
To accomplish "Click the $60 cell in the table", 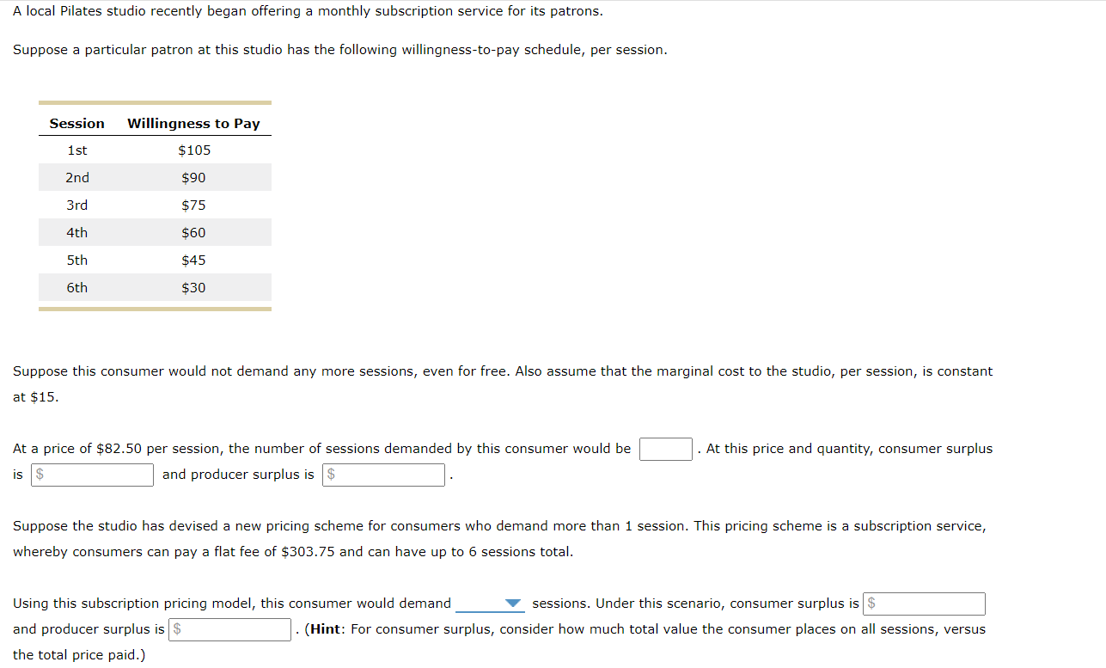I will tap(193, 232).
